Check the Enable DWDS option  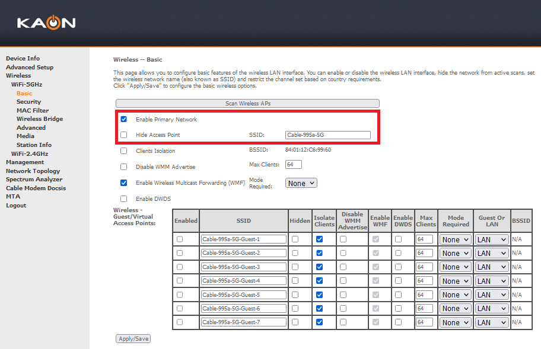[123, 198]
